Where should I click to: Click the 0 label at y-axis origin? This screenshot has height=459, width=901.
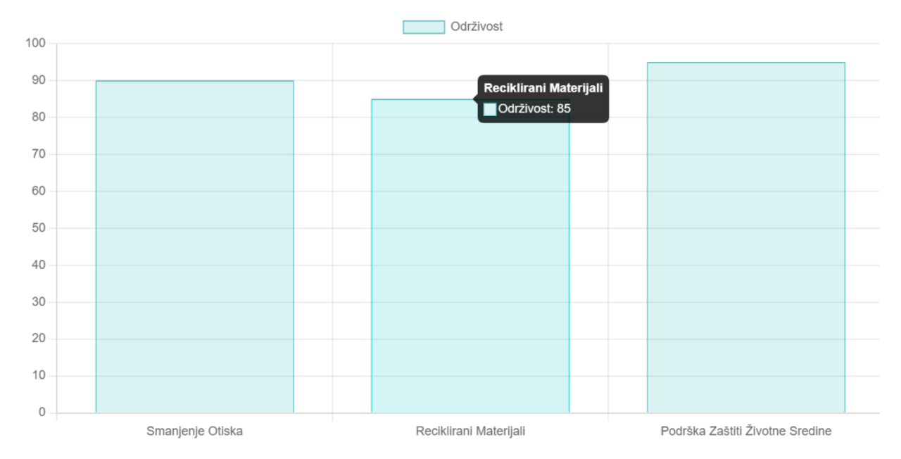coord(42,413)
